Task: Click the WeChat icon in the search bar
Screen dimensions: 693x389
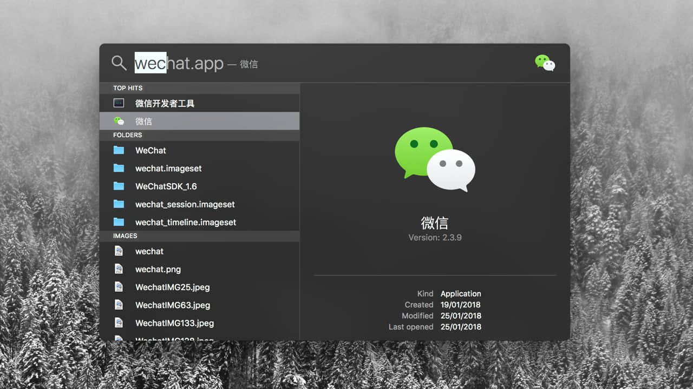Action: click(545, 63)
